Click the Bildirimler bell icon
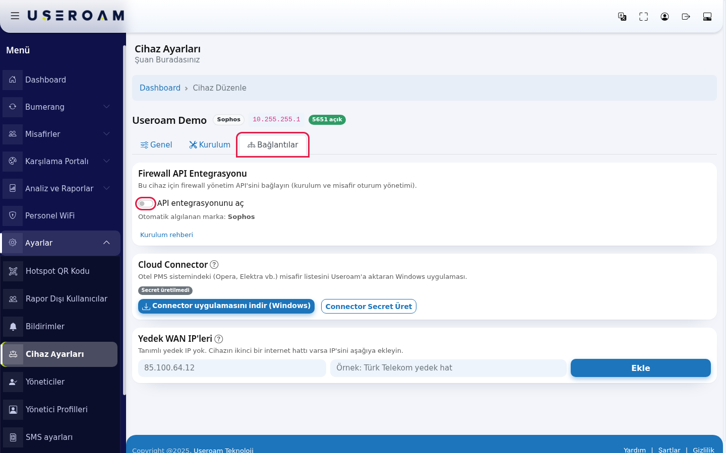The image size is (726, 453). point(13,326)
